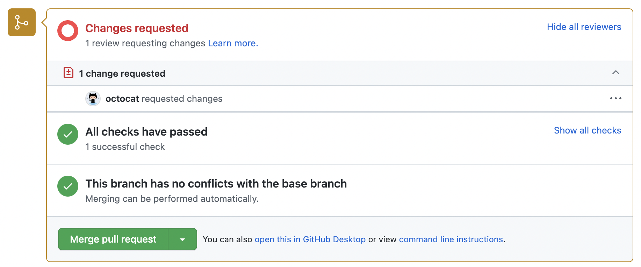
Task: Click the All checks have passed heading
Action: [146, 132]
